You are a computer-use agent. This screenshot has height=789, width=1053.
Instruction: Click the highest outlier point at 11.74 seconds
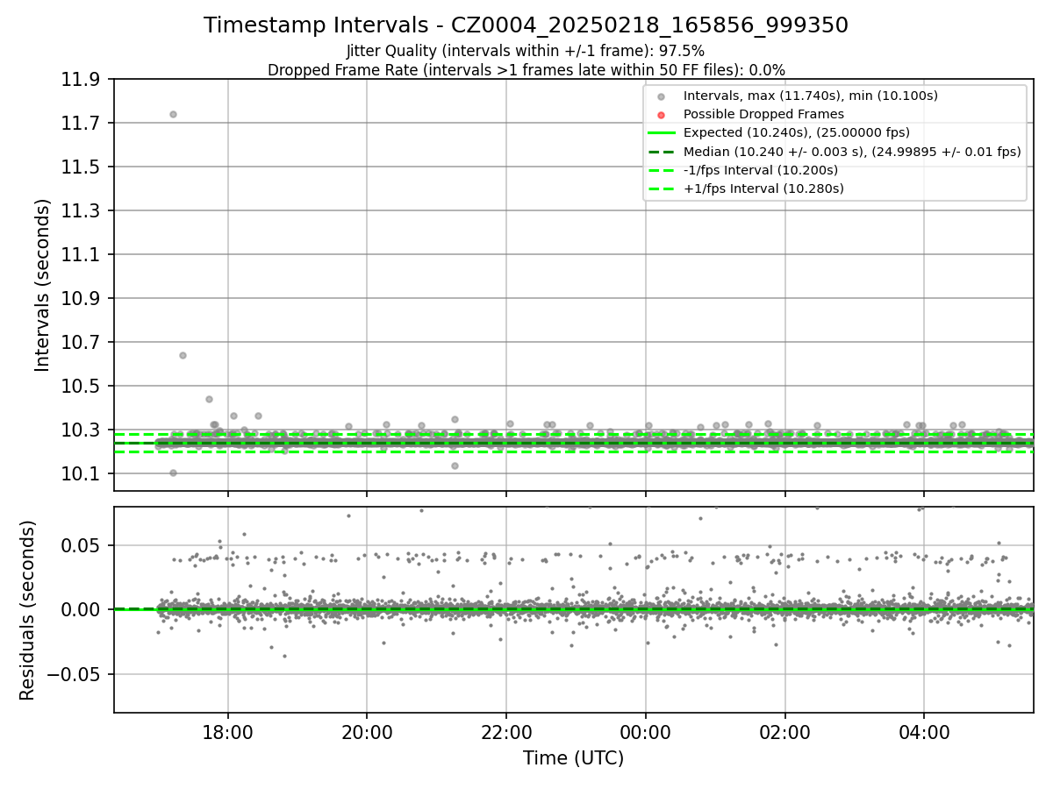click(x=173, y=114)
